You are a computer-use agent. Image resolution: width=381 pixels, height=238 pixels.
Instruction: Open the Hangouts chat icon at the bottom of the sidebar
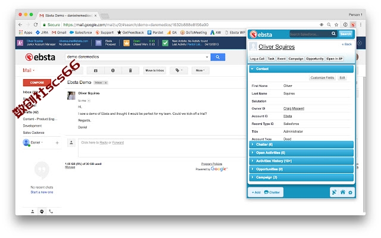point(42,212)
